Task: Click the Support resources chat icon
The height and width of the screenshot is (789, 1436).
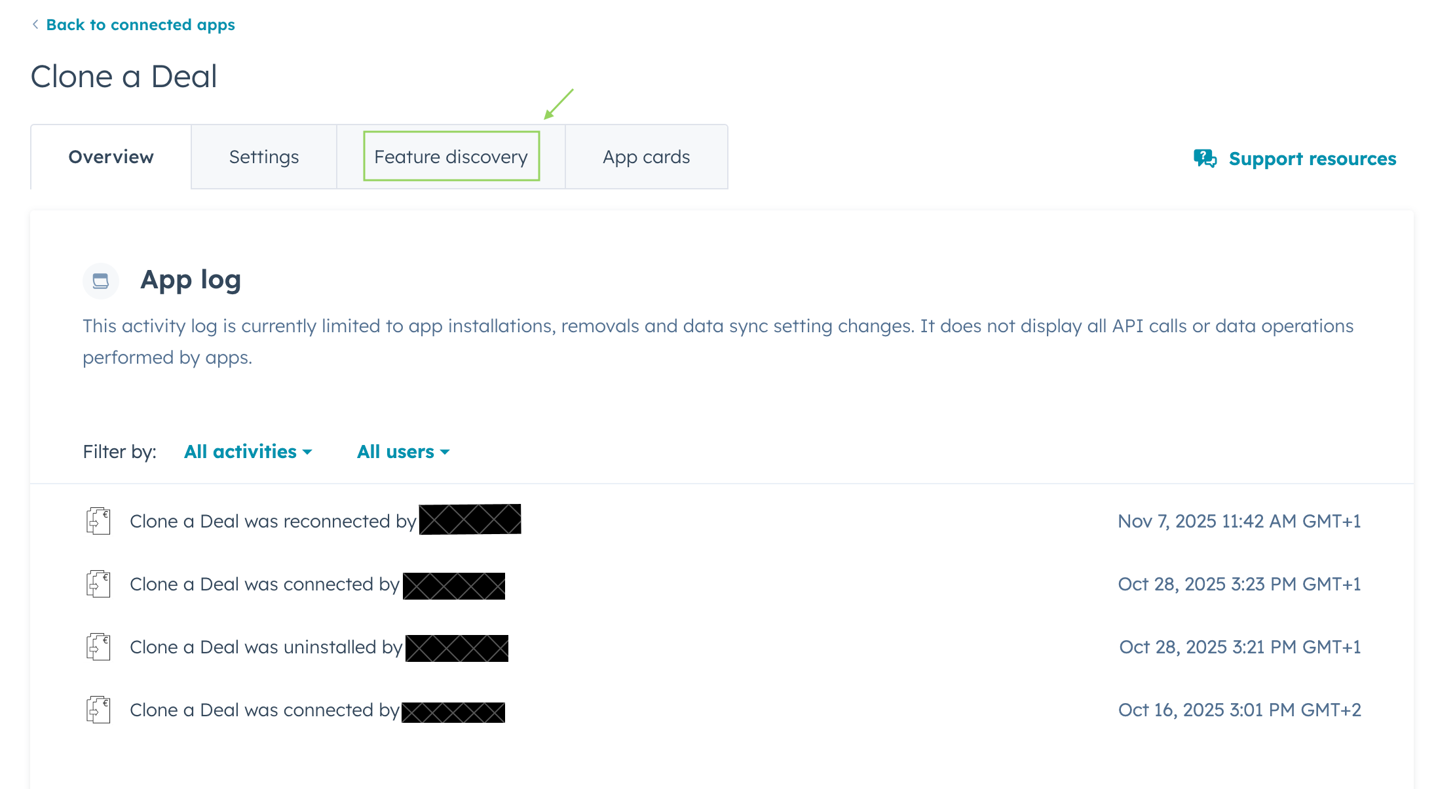Action: 1205,159
